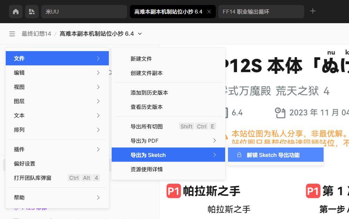
Task: Open the 插件 submenu
Action: click(x=57, y=149)
